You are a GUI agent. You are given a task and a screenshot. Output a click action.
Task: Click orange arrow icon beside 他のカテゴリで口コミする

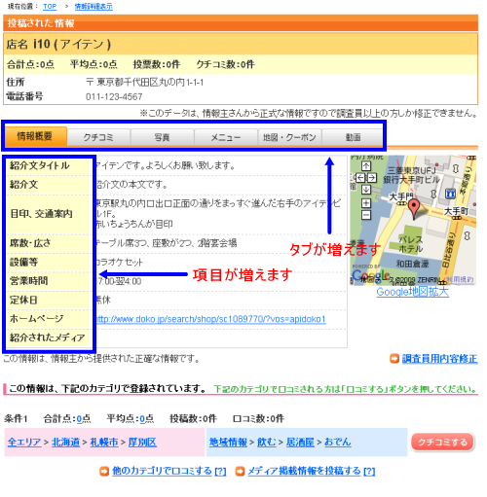click(x=104, y=471)
